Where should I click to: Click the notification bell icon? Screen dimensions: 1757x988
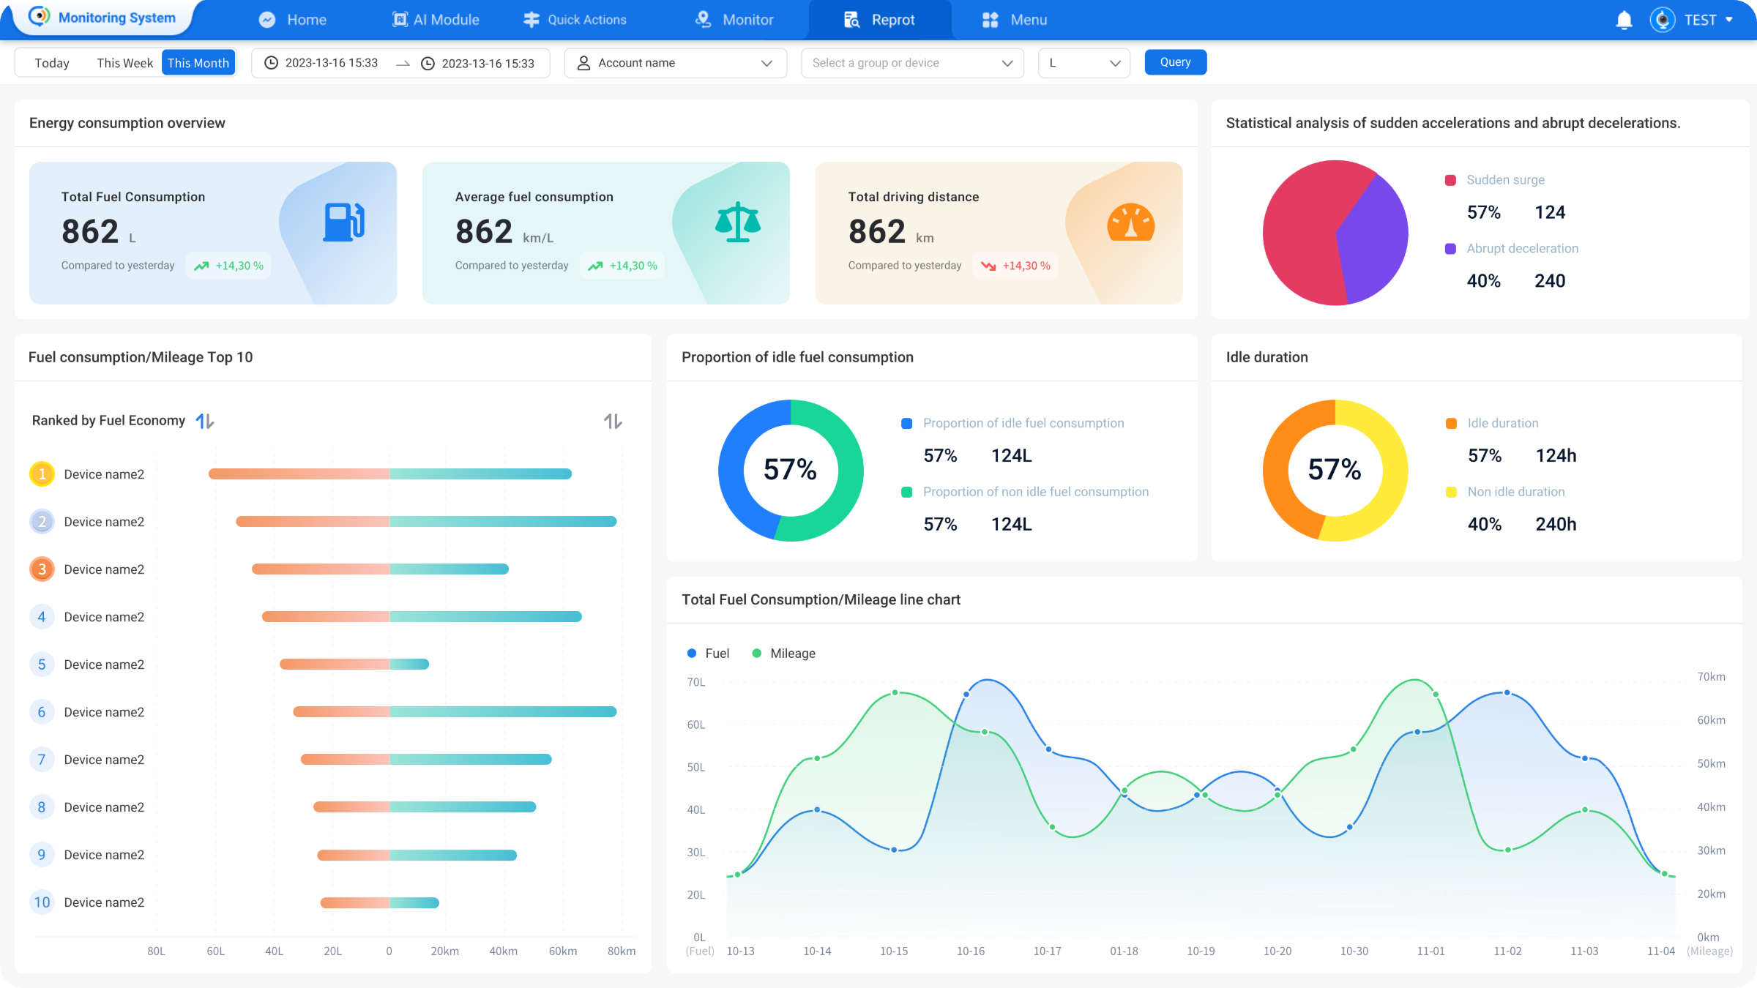pos(1624,20)
